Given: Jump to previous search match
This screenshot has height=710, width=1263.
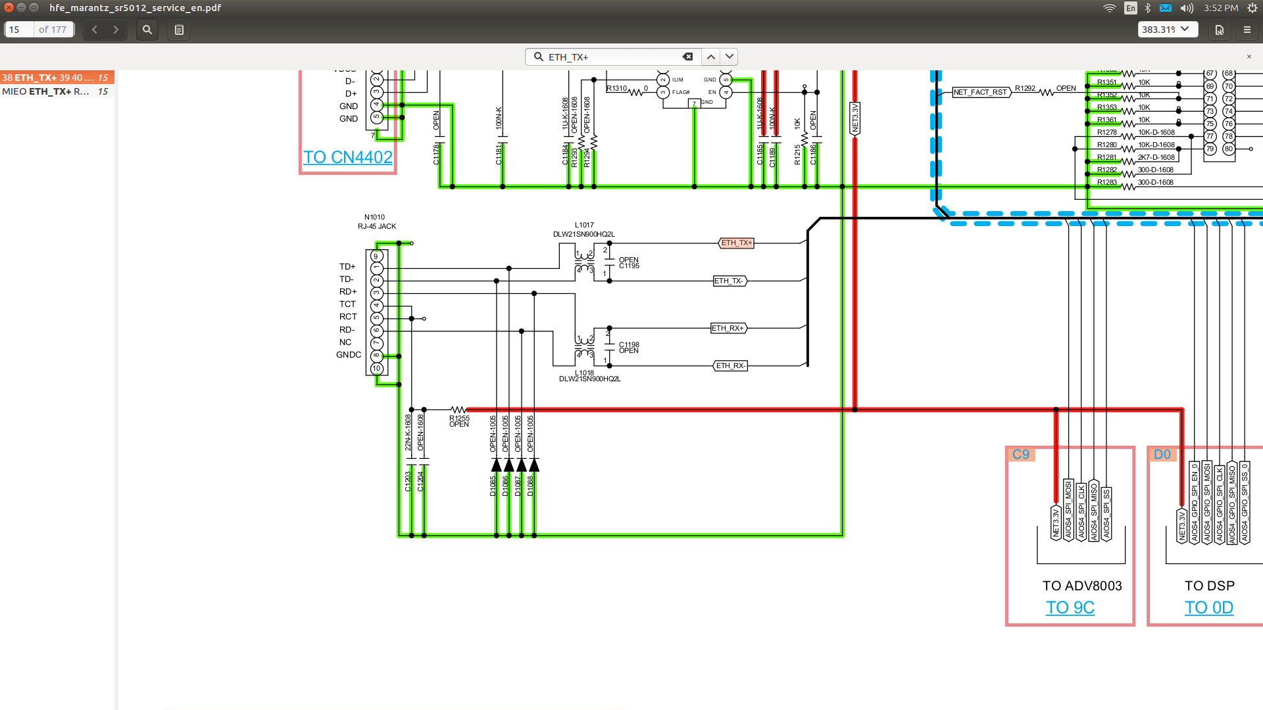Looking at the screenshot, I should (x=711, y=57).
